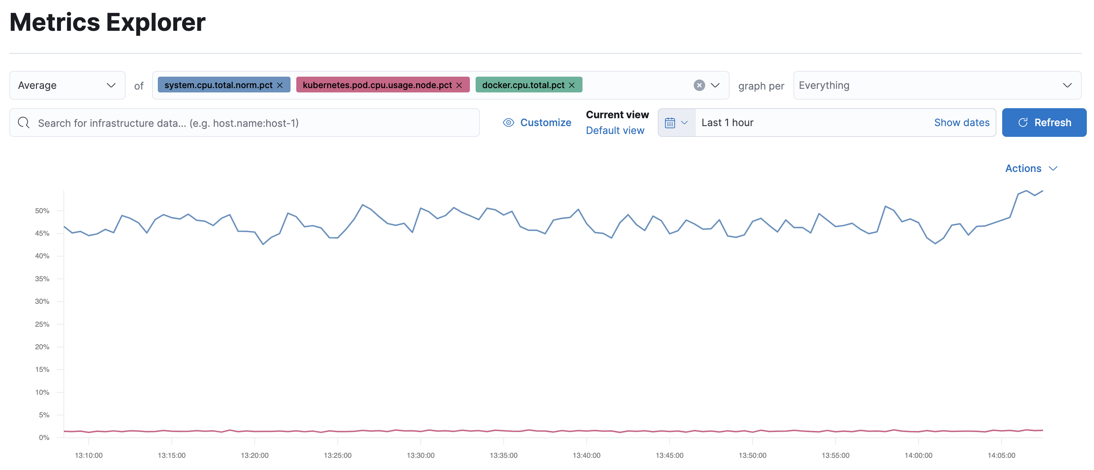1094x470 pixels.
Task: Open the calendar date picker icon
Action: [670, 123]
